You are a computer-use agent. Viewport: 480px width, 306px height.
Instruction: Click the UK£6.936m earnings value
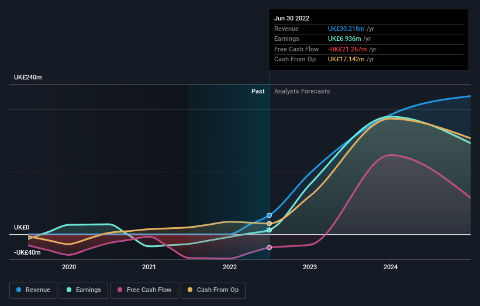[344, 39]
